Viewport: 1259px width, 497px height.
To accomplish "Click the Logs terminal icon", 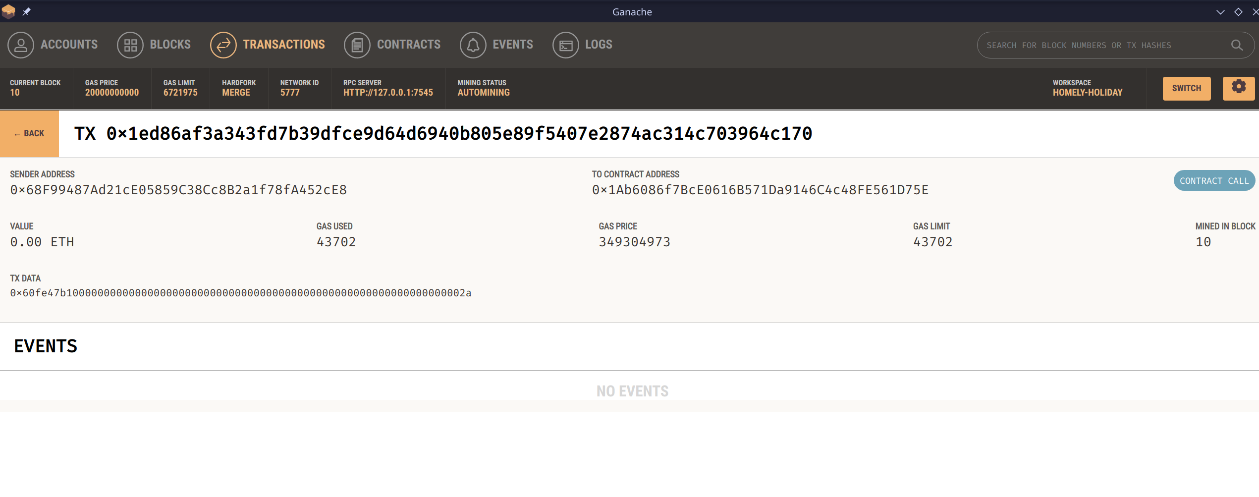I will 565,45.
